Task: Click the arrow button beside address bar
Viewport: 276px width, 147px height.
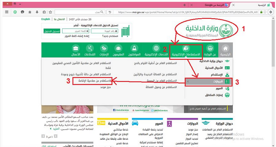Action: pyautogui.click(x=271, y=12)
